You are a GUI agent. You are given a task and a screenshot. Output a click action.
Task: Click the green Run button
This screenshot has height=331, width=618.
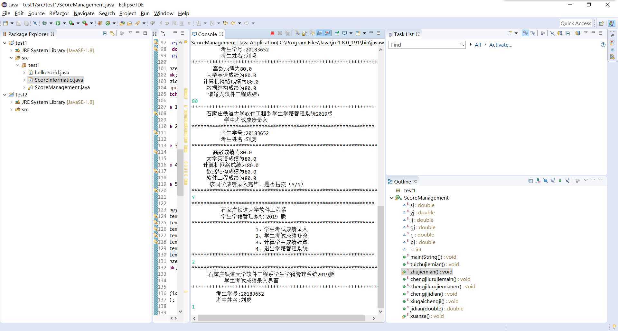click(58, 23)
